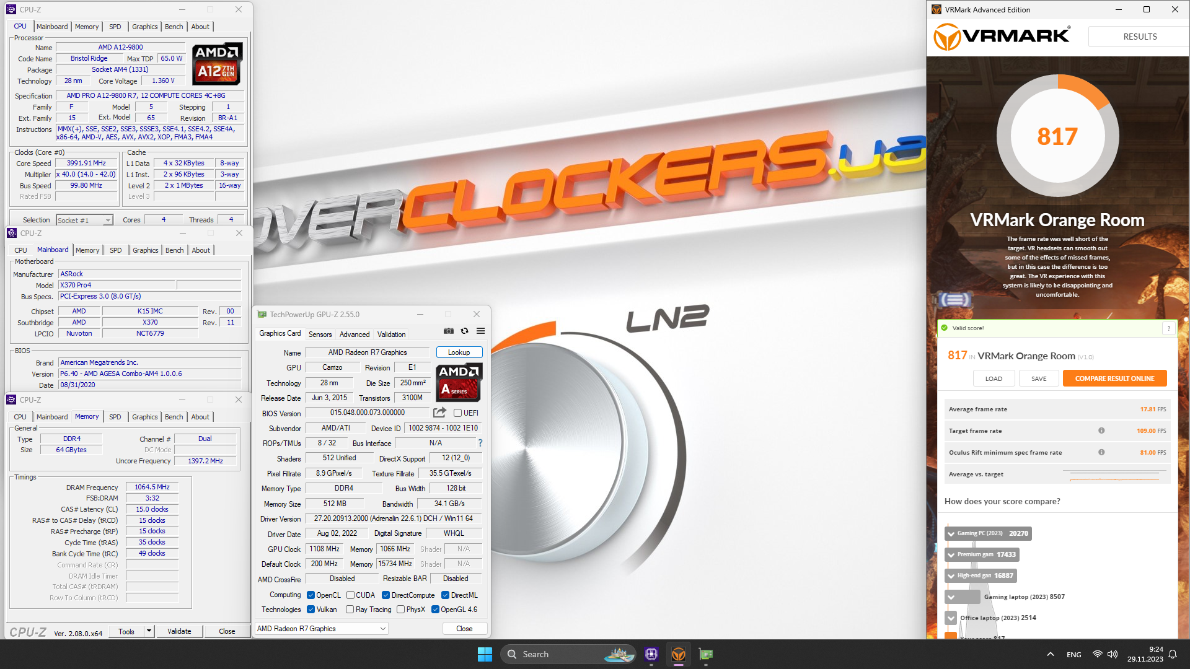Toggle the UEFI checkbox in GPU-Z
This screenshot has width=1190, height=669.
coord(457,413)
